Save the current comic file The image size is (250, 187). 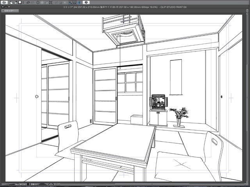coord(20,3)
